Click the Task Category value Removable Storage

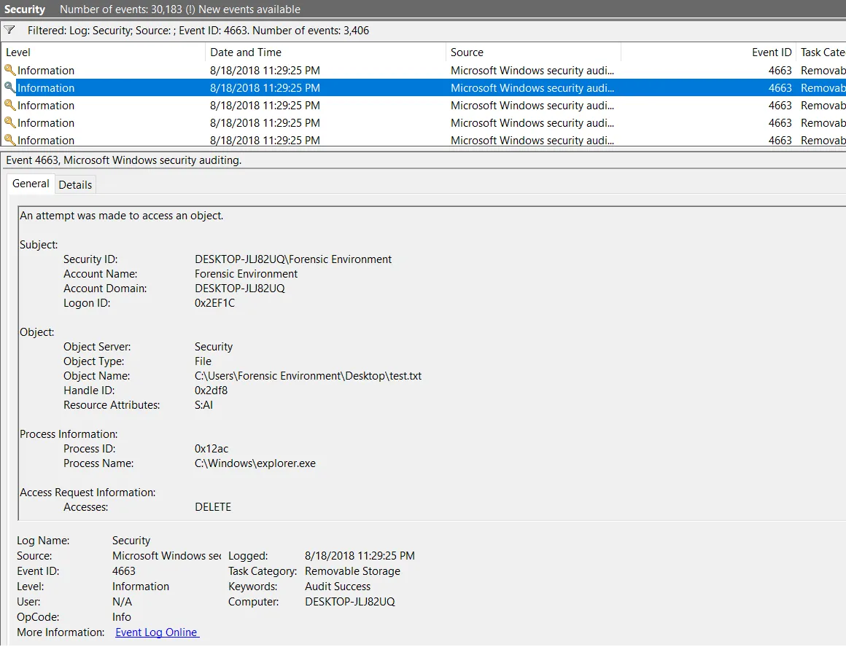pos(352,571)
